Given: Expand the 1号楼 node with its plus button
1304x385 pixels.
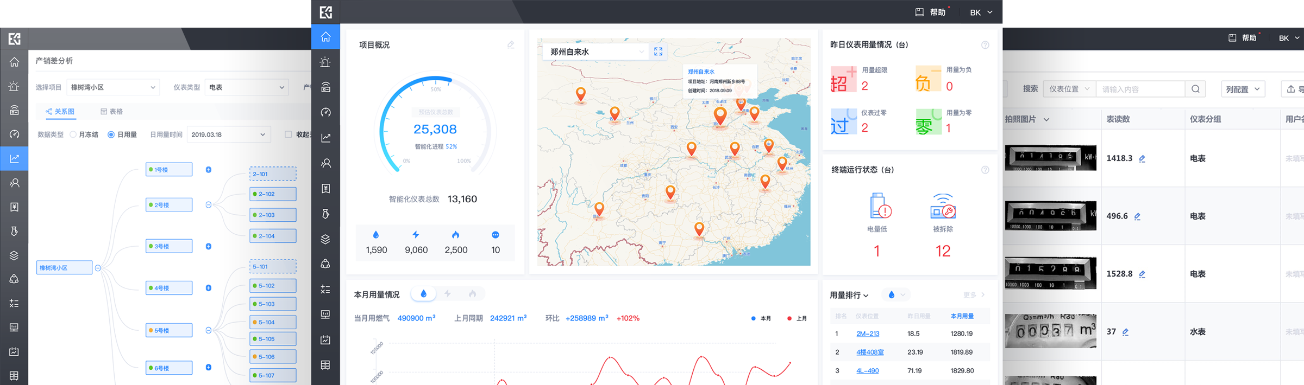Looking at the screenshot, I should pos(209,170).
